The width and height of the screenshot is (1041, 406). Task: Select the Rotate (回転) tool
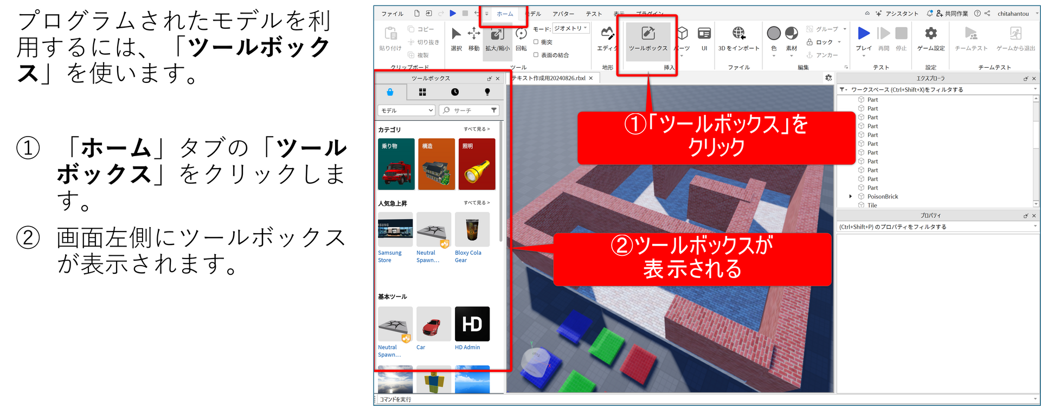coord(521,38)
